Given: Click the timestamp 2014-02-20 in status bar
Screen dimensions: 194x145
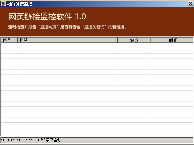Looking at the screenshot, I should coord(11,140).
